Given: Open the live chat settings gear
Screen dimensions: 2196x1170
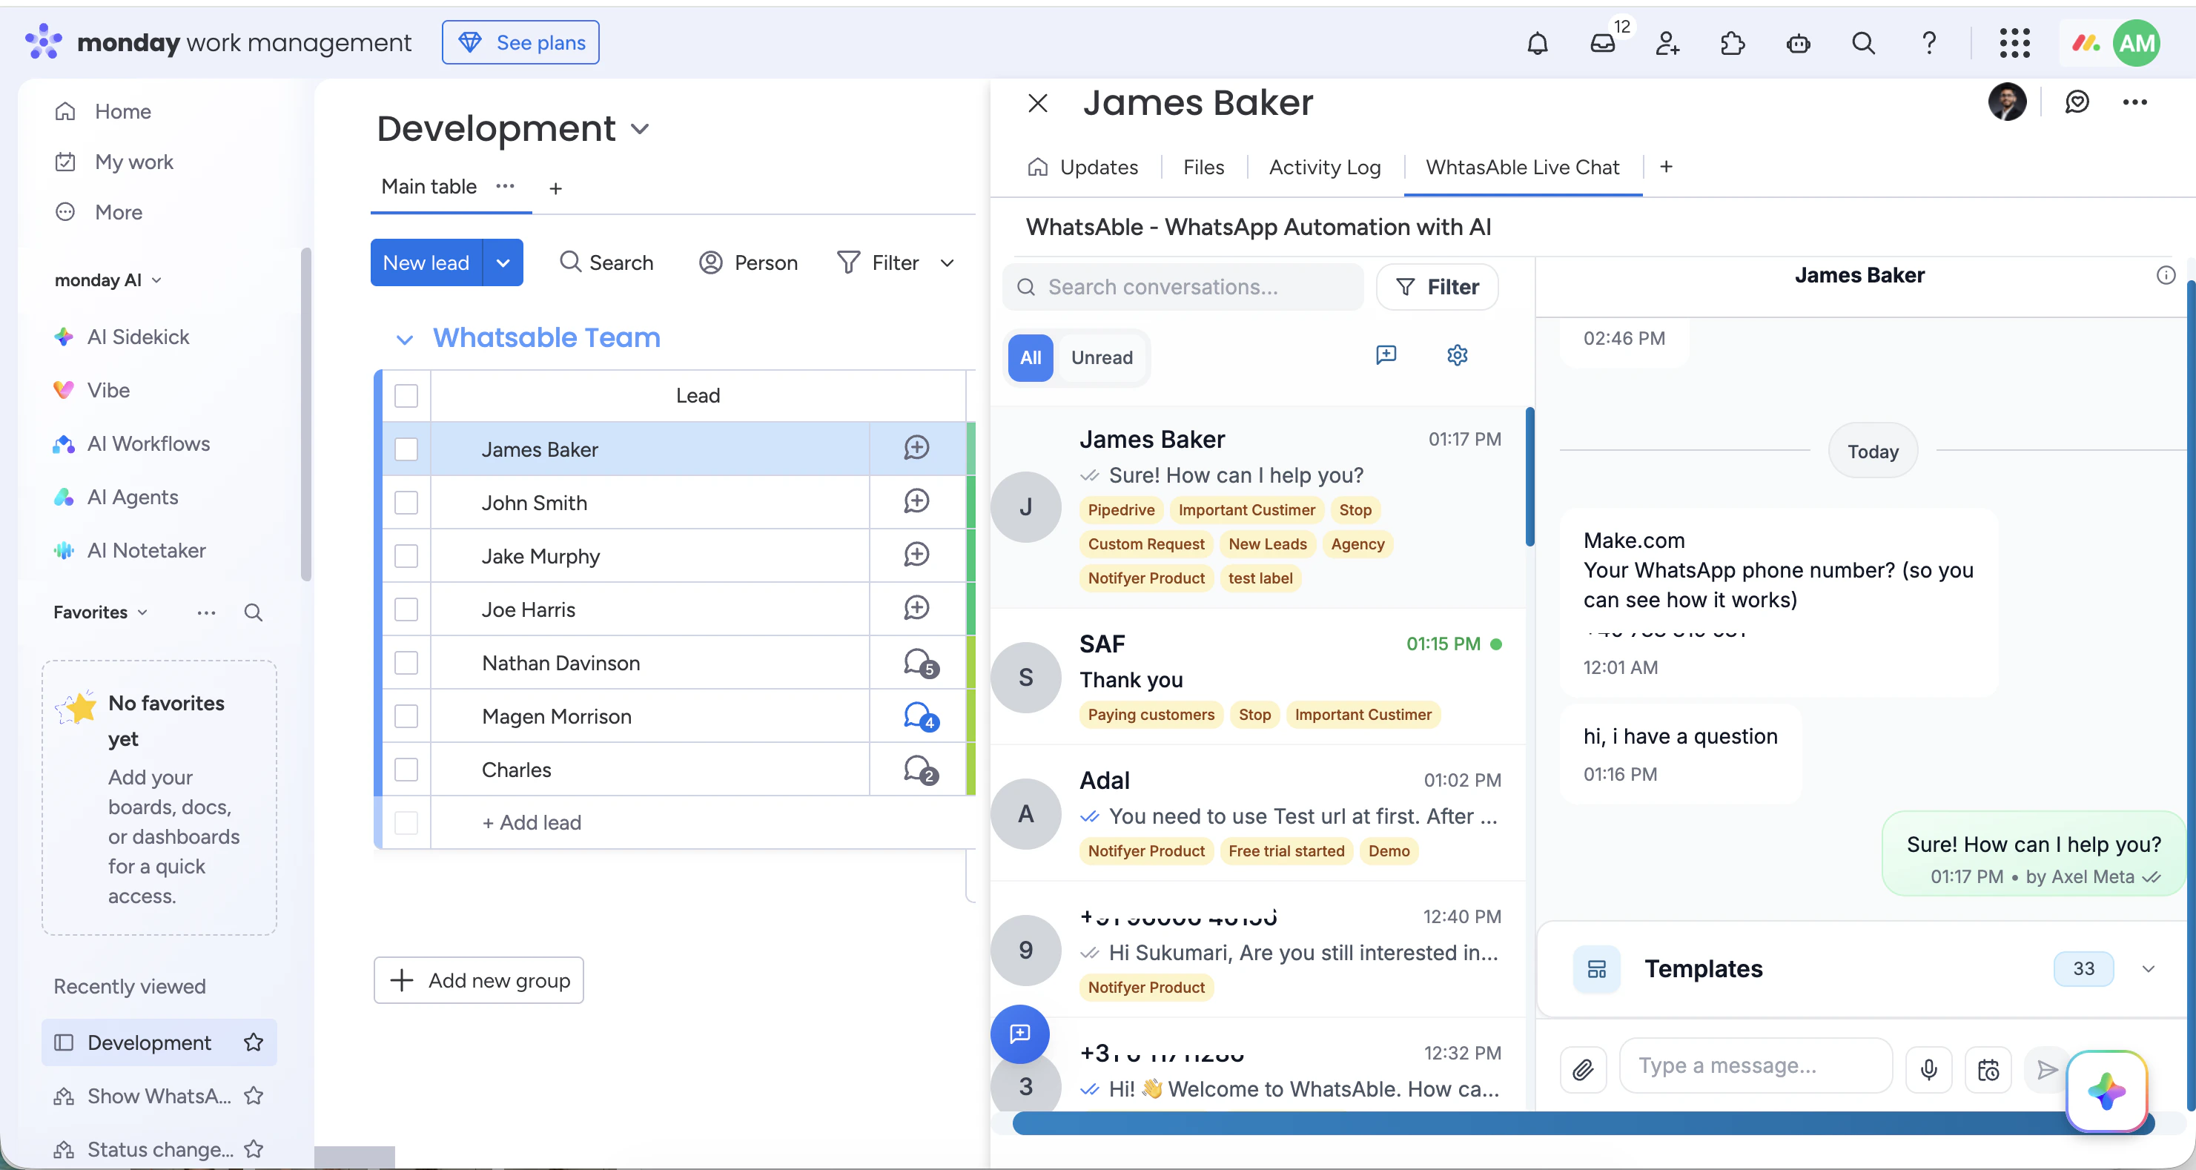Looking at the screenshot, I should point(1458,354).
